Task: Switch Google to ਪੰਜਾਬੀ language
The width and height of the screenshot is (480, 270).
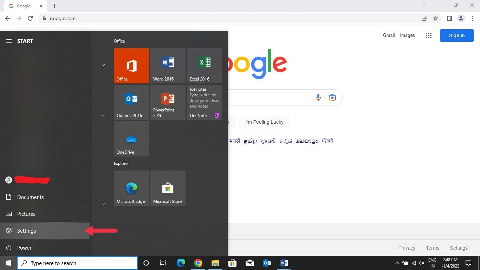Action: (x=327, y=141)
